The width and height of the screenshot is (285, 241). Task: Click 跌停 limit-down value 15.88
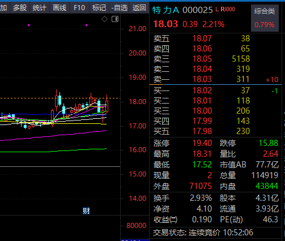pyautogui.click(x=268, y=143)
